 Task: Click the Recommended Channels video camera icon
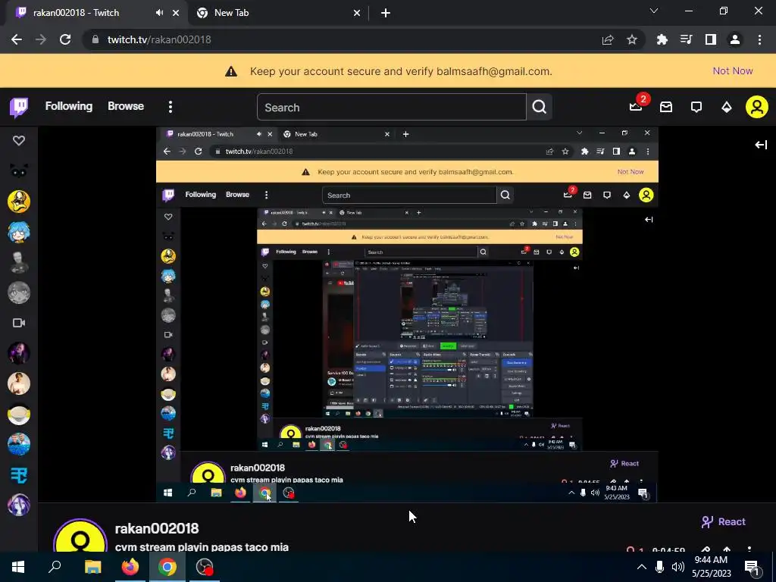click(x=19, y=323)
